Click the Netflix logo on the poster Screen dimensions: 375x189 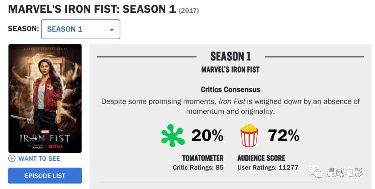55,146
